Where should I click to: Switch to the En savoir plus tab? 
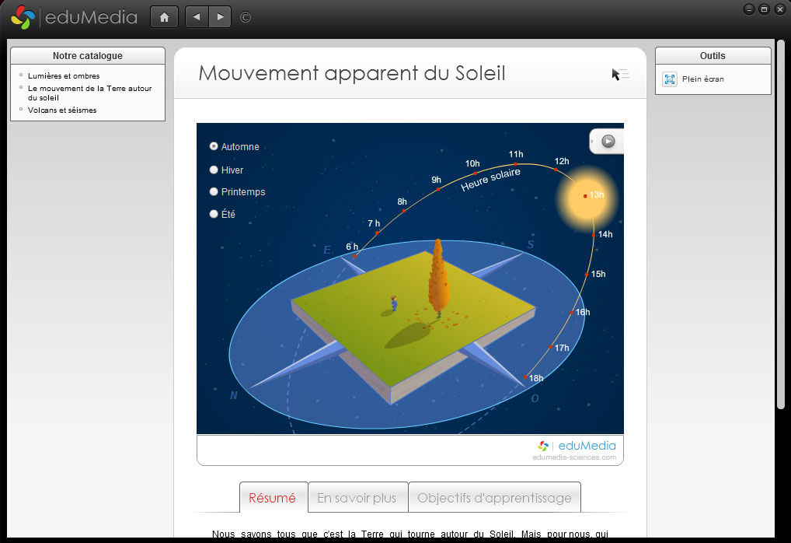point(357,498)
